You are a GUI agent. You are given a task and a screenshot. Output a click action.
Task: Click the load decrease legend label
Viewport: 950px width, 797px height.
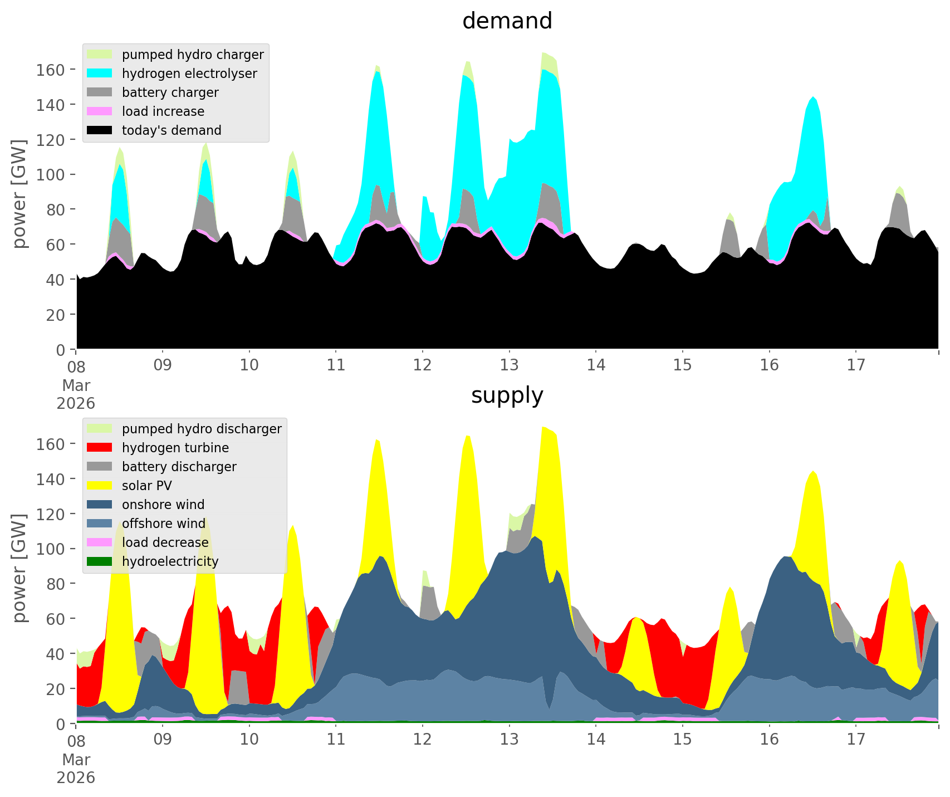165,542
